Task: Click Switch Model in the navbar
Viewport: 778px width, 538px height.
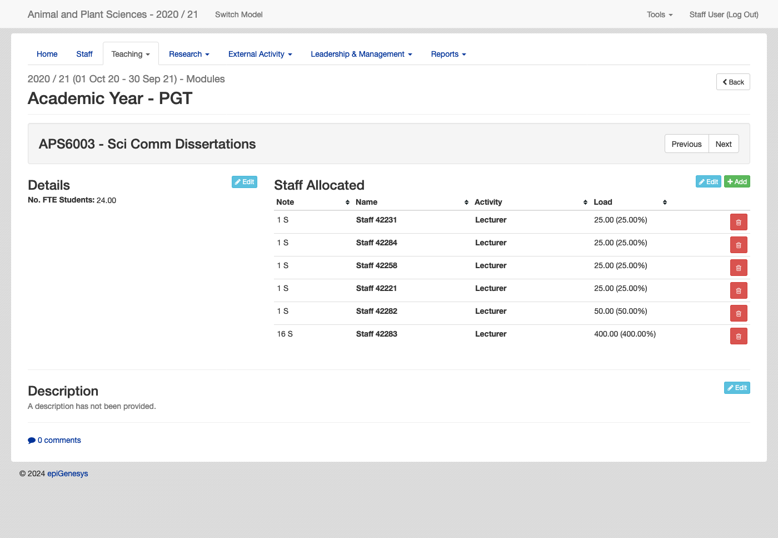Action: 239,14
